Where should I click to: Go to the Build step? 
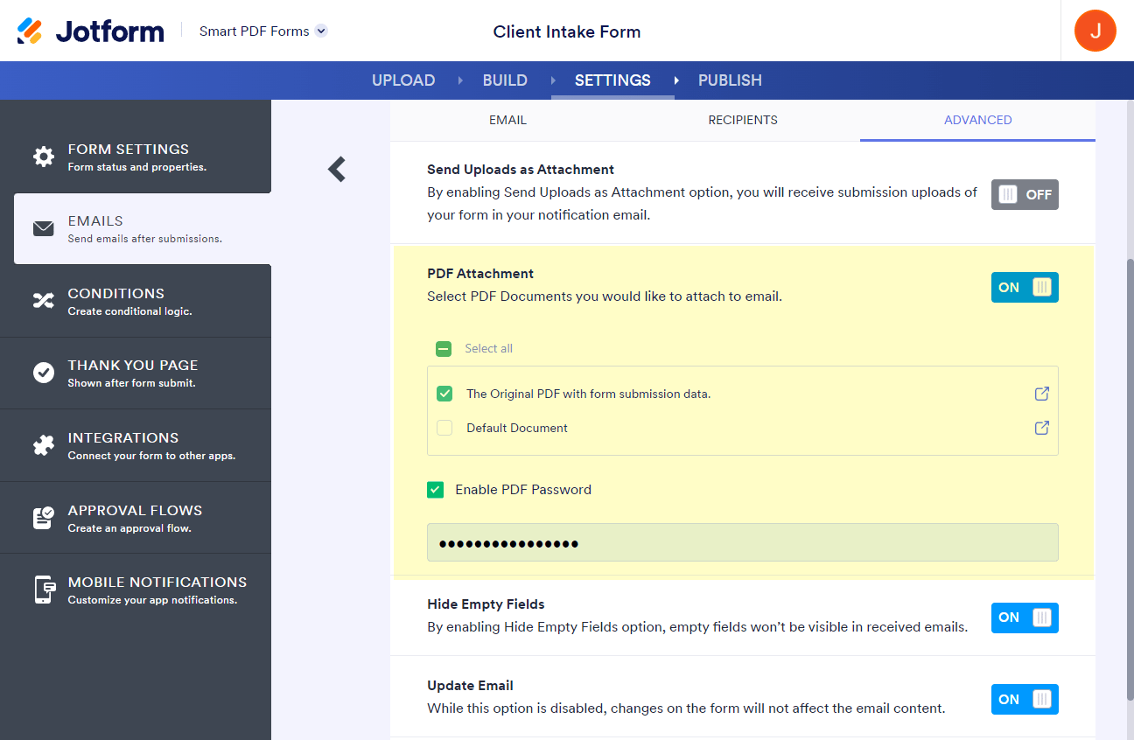coord(505,80)
